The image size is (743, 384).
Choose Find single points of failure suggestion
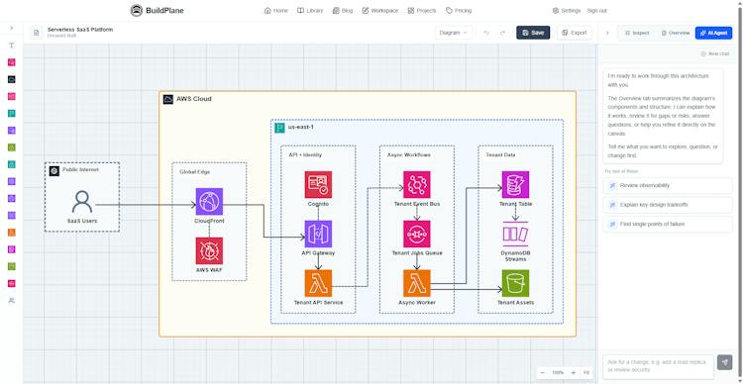tap(668, 224)
